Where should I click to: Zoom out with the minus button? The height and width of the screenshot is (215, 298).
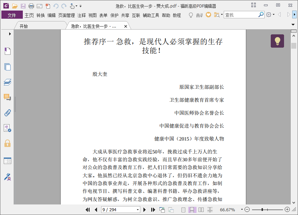tap(247, 210)
